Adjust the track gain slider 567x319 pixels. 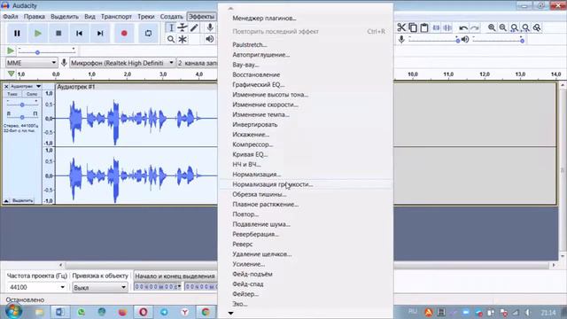coord(22,105)
